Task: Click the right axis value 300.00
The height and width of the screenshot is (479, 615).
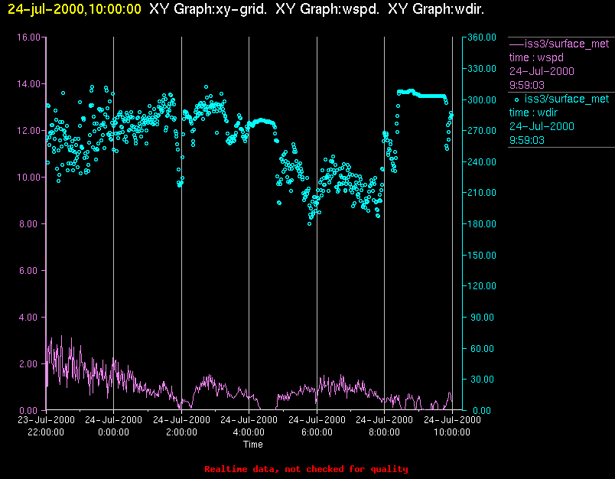Action: [482, 99]
